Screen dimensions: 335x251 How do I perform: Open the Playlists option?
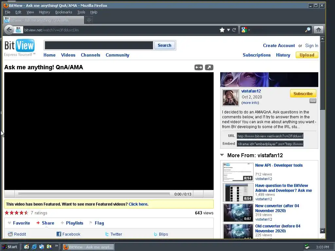pyautogui.click(x=72, y=223)
